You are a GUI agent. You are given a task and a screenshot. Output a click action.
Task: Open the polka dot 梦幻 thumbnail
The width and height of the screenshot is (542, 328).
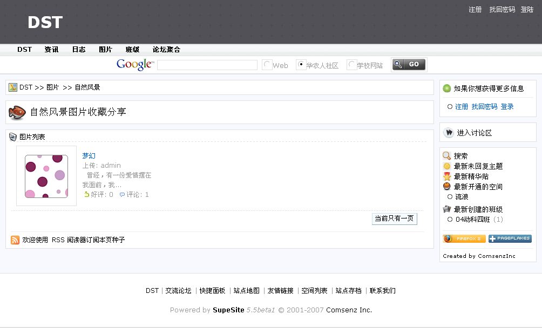click(x=46, y=176)
